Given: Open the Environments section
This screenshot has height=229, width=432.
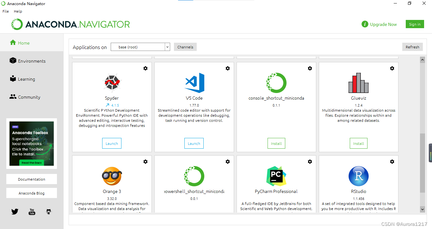Looking at the screenshot, I should pyautogui.click(x=32, y=61).
